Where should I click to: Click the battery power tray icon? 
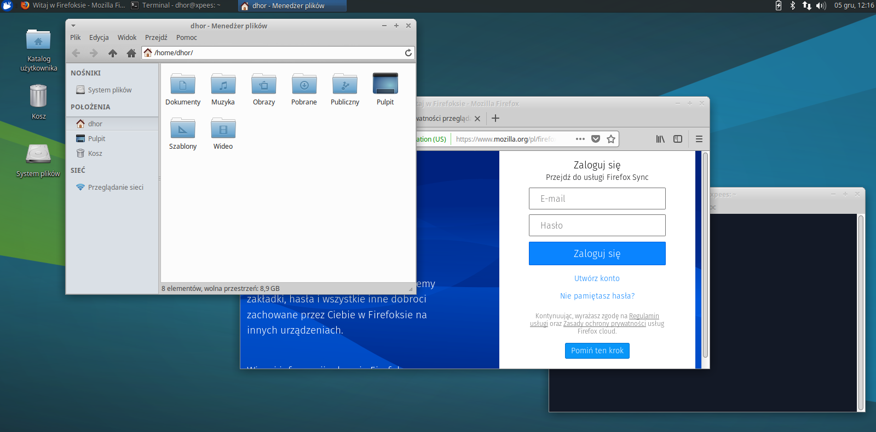point(779,5)
